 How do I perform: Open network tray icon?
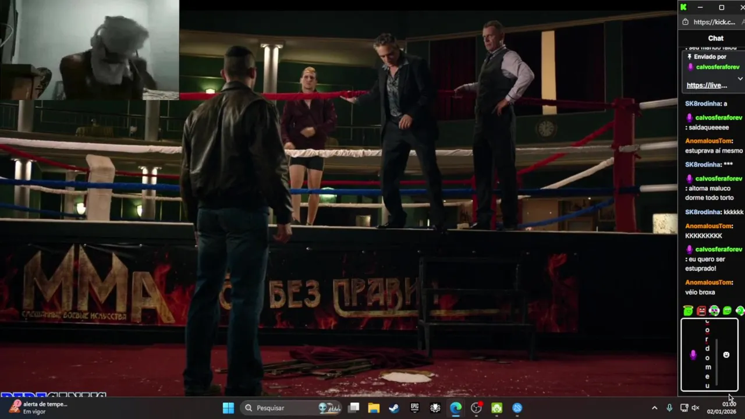684,408
